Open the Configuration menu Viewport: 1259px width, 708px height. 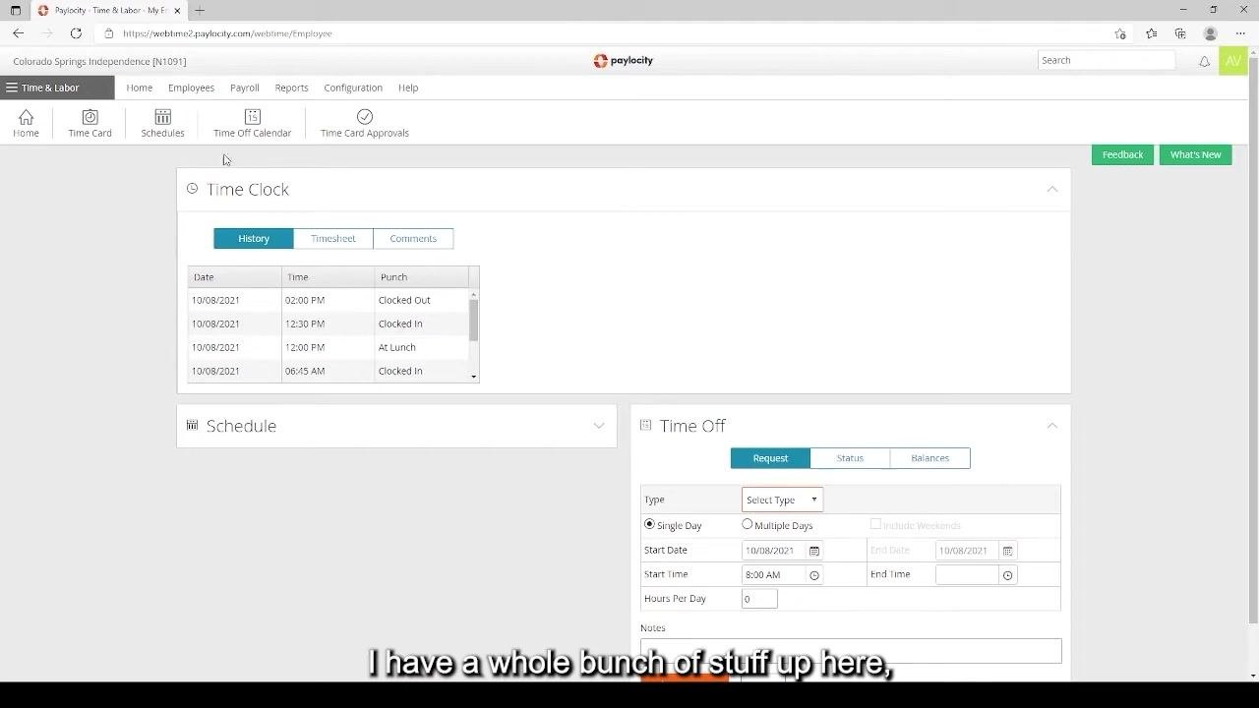(x=353, y=88)
